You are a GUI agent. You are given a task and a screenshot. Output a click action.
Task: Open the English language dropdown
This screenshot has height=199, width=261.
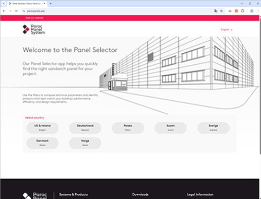tap(227, 30)
